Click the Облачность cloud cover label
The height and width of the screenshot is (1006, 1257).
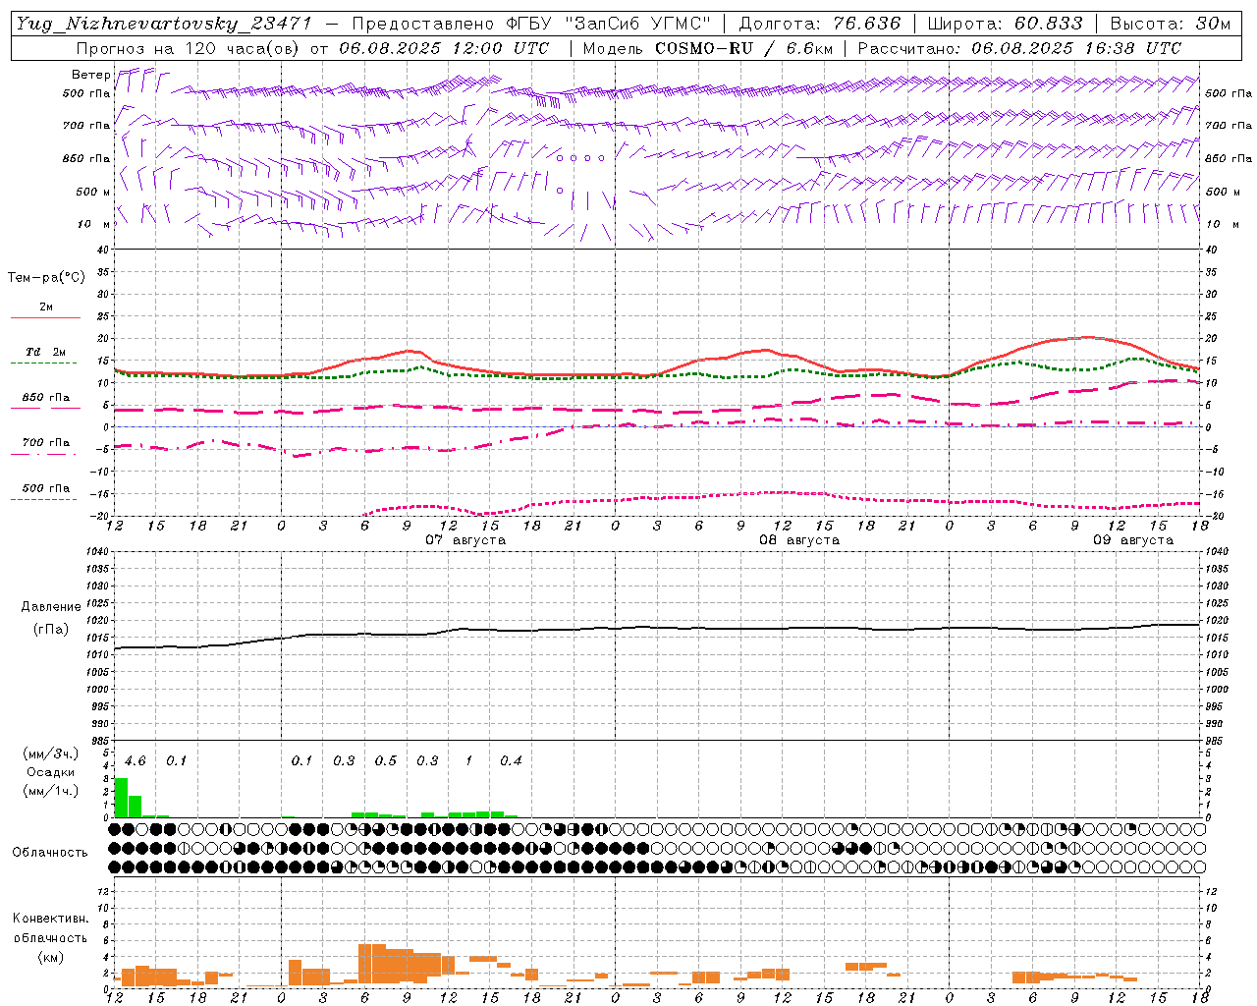[50, 853]
